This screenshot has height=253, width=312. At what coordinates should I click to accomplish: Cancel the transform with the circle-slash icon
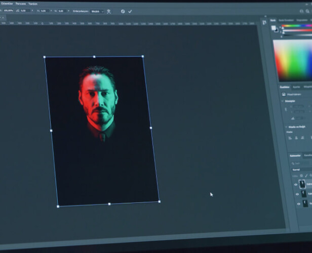[x=123, y=11]
